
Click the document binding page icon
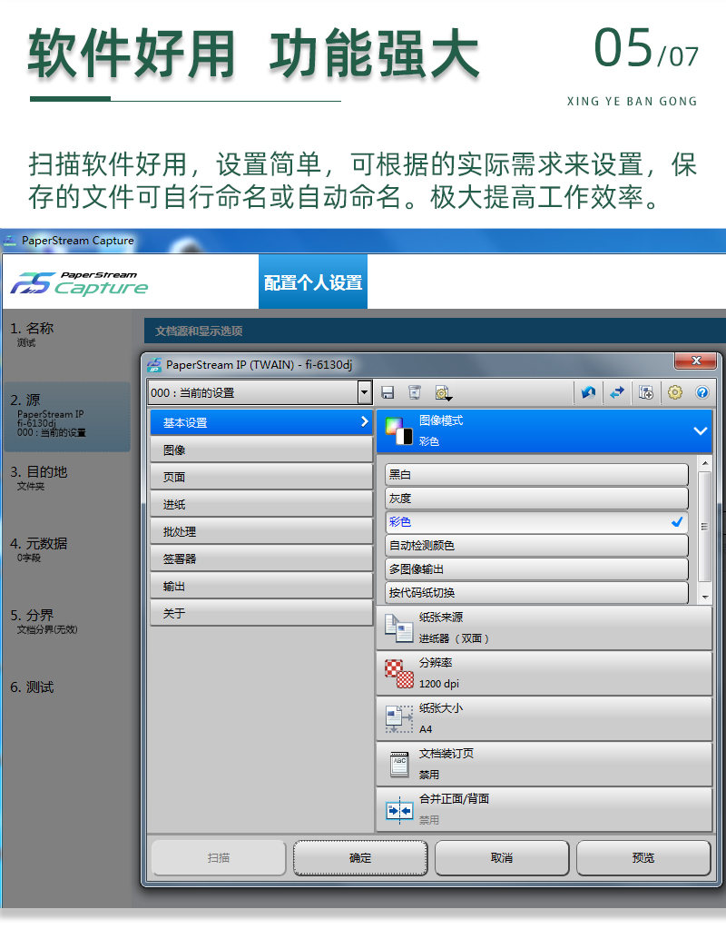pos(399,764)
